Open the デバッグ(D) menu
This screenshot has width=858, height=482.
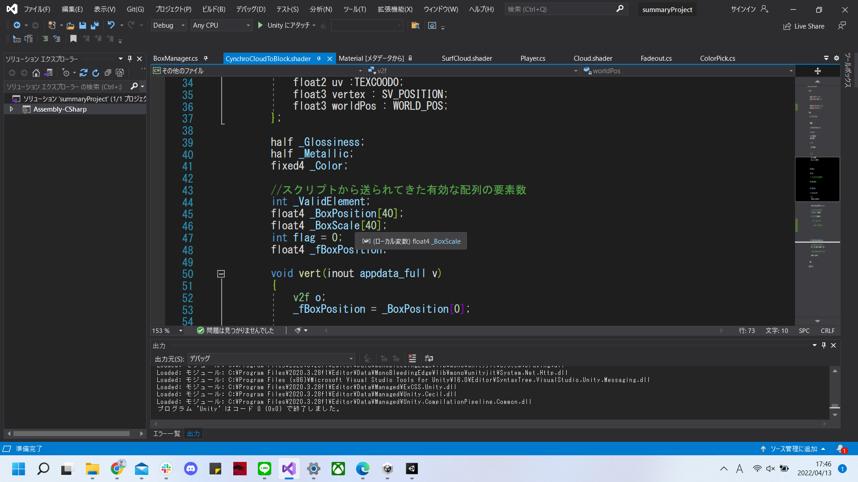tap(251, 9)
